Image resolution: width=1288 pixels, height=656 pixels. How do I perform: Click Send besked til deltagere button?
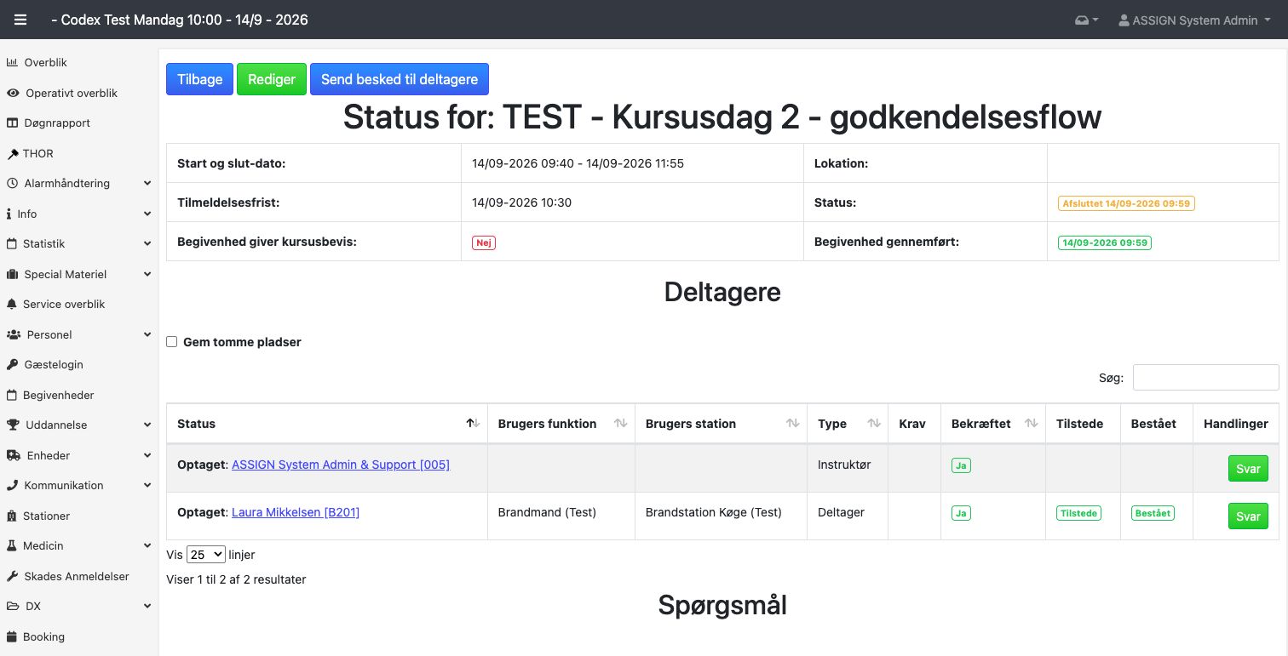pos(400,79)
